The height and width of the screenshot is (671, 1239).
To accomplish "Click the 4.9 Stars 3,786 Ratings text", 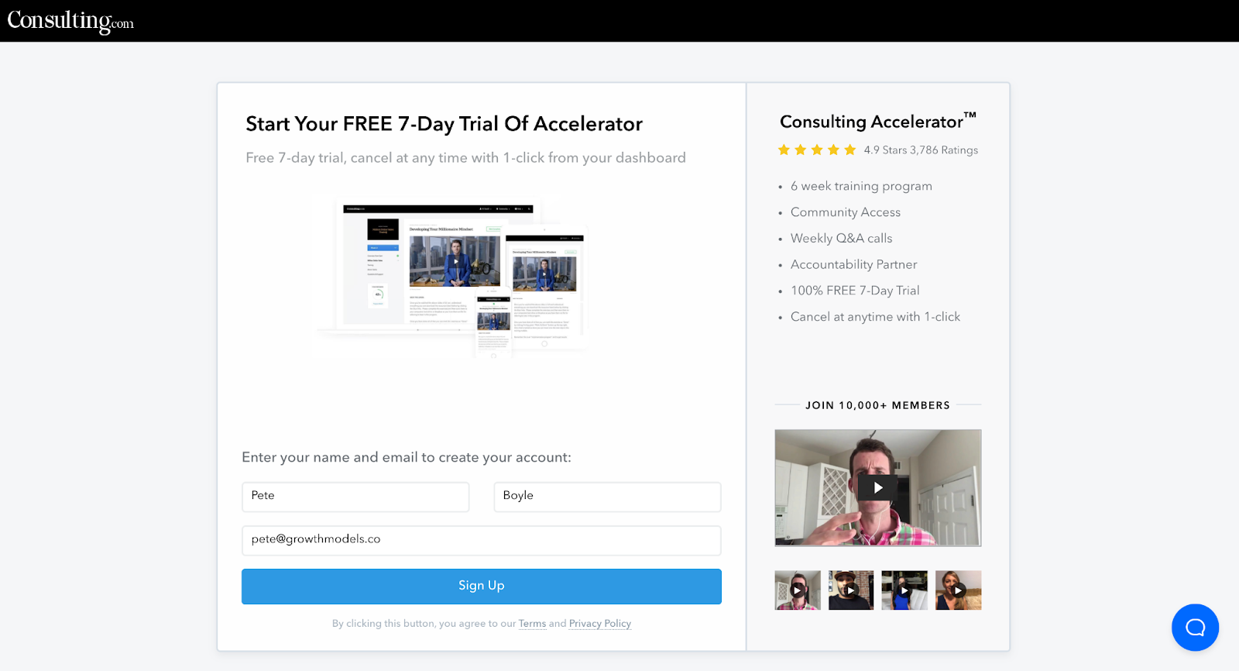I will 921,150.
